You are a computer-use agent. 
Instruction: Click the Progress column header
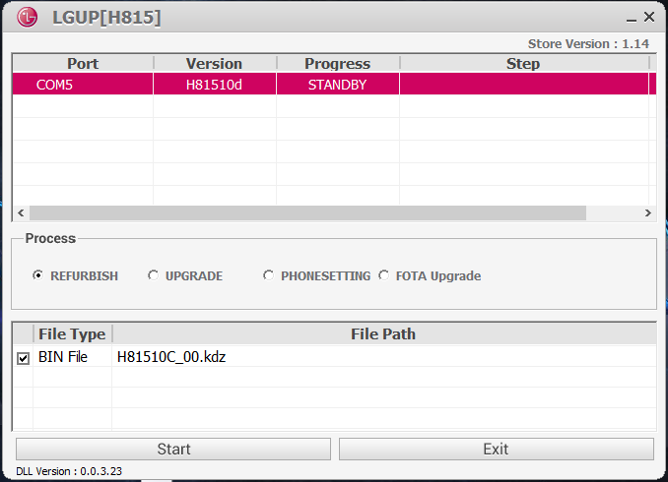(337, 64)
